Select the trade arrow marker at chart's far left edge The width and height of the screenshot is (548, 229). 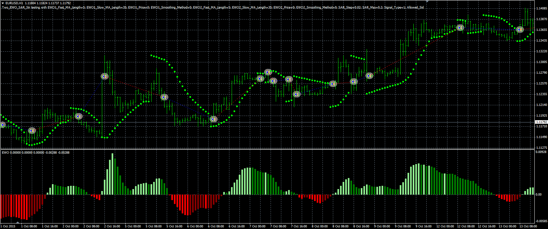(3, 125)
